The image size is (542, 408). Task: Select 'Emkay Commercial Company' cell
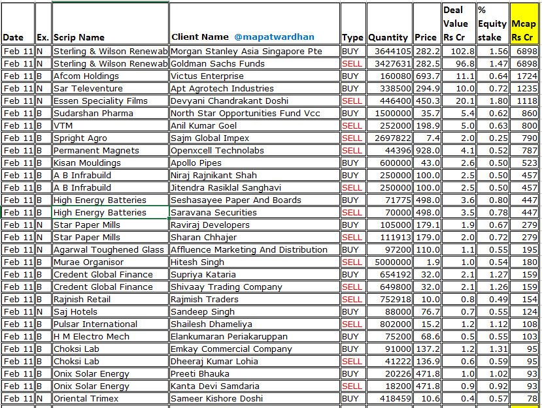pos(255,349)
